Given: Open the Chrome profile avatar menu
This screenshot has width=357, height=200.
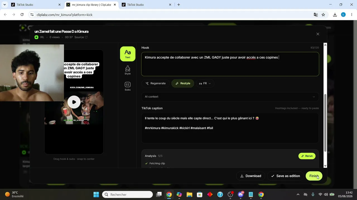Looking at the screenshot, I should pyautogui.click(x=343, y=15).
